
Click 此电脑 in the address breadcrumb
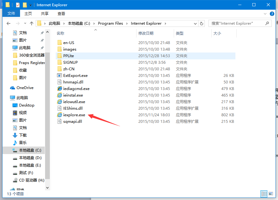pyautogui.click(x=54, y=23)
